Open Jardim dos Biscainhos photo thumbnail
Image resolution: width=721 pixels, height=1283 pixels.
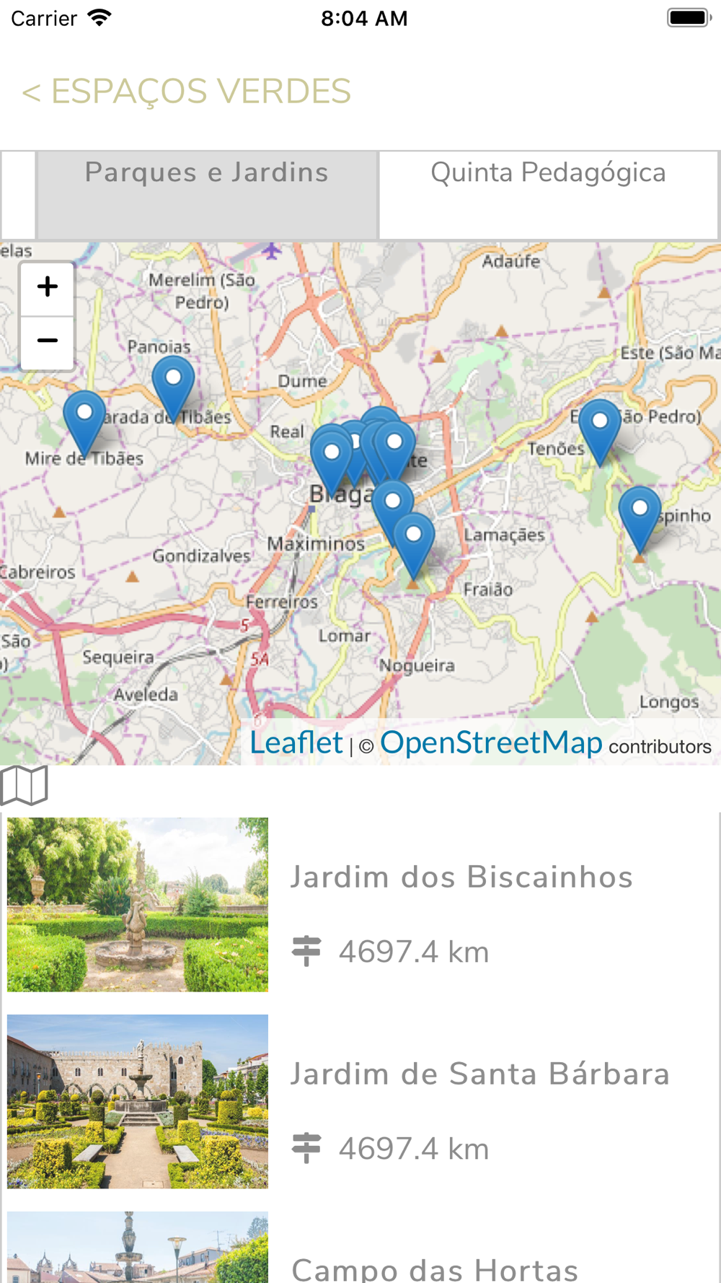(138, 904)
